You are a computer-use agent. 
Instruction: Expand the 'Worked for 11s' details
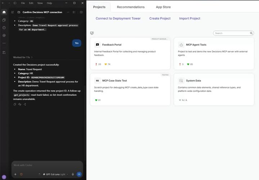point(23,57)
